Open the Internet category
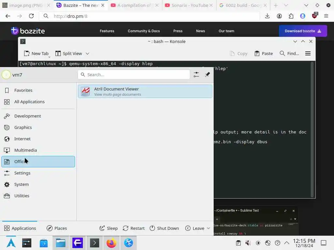This screenshot has height=250, width=334. 38,139
